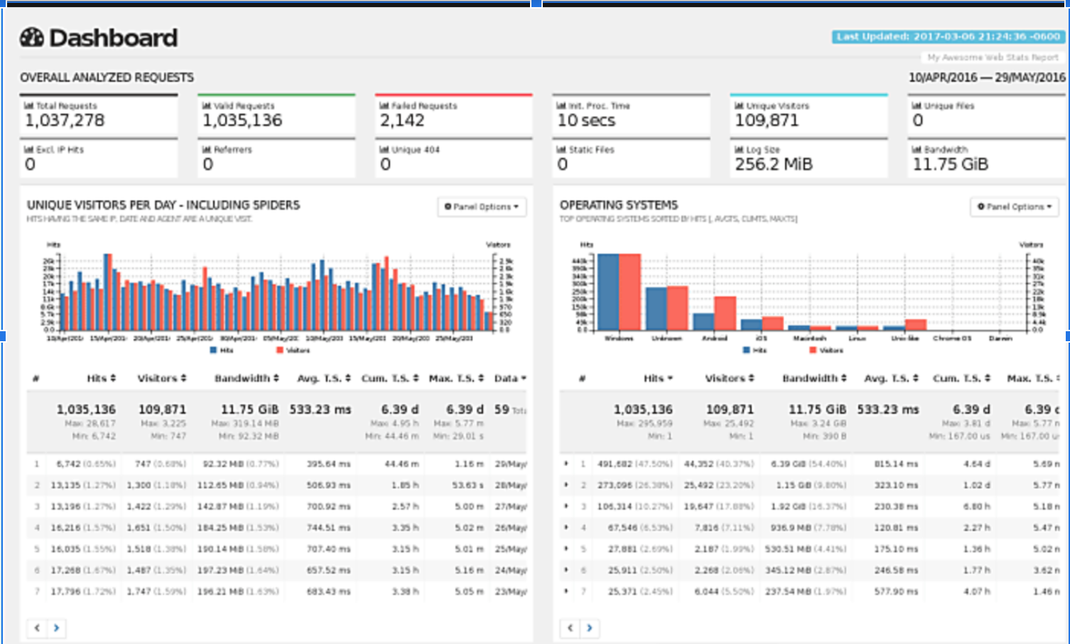The image size is (1070, 644).
Task: Sort Operating Systems table by Visitors column
Action: coord(730,378)
